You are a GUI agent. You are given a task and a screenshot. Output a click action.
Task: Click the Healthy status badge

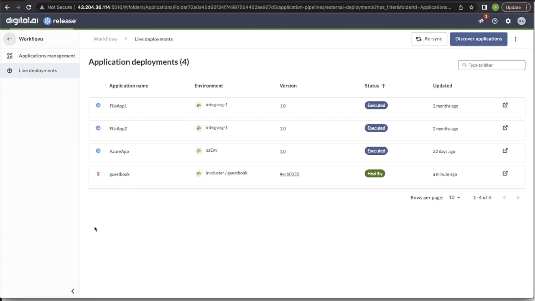(374, 173)
